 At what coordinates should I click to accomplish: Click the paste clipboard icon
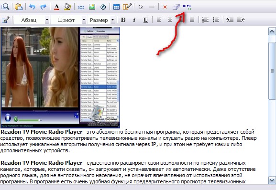19,7
